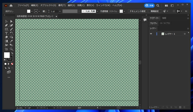
Task: Select the Curvature tool
Action: pos(11,25)
